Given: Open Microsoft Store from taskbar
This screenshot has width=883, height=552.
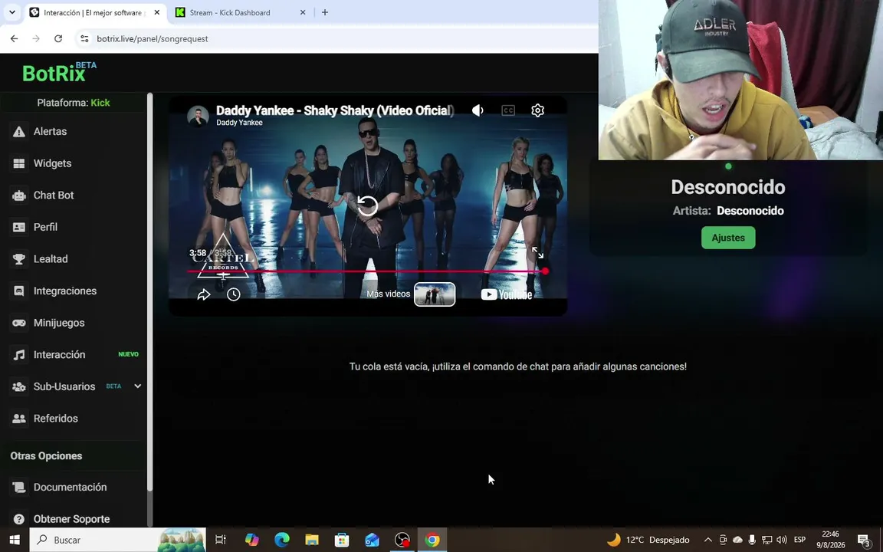Looking at the screenshot, I should [x=342, y=540].
